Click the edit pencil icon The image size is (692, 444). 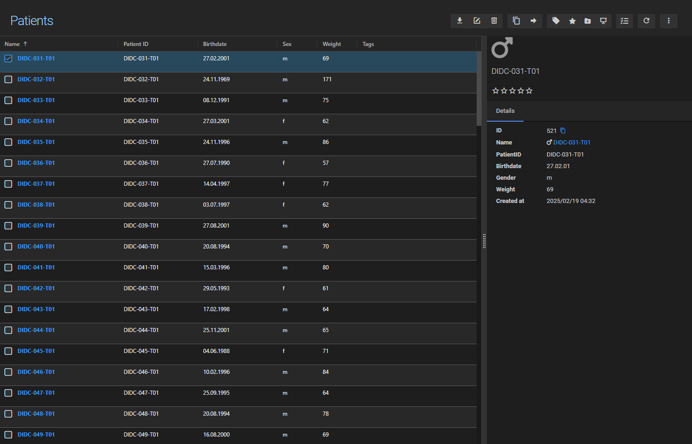pos(477,21)
